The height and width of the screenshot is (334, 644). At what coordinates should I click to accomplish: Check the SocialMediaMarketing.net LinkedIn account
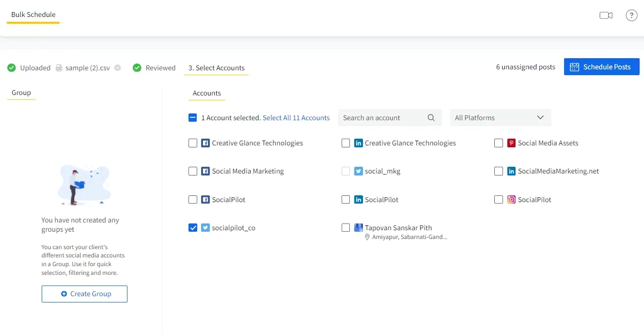tap(499, 171)
